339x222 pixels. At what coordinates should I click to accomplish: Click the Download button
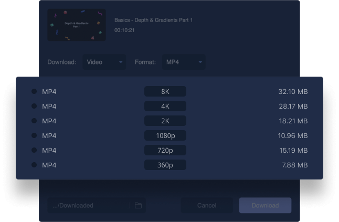pos(265,205)
